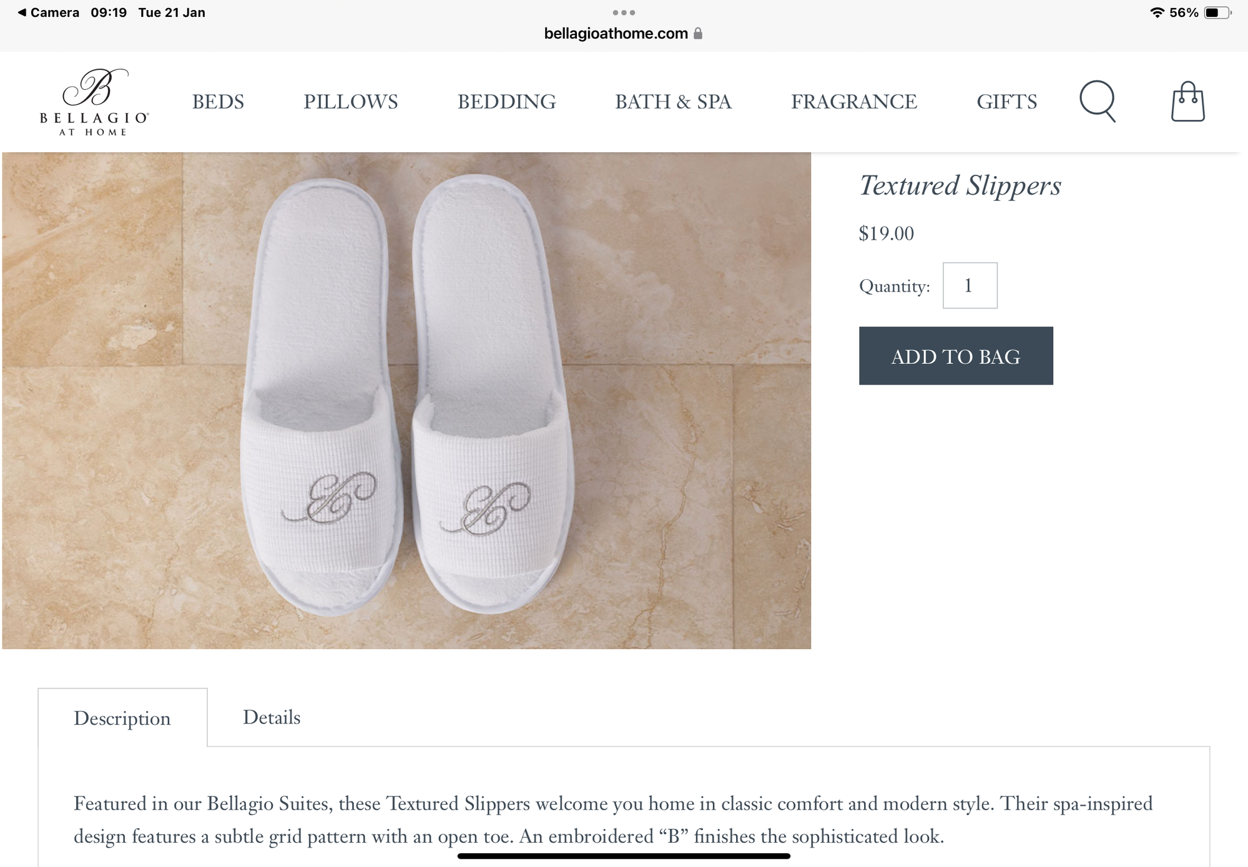The width and height of the screenshot is (1248, 867).
Task: Tap the battery status icon
Action: (x=1216, y=12)
